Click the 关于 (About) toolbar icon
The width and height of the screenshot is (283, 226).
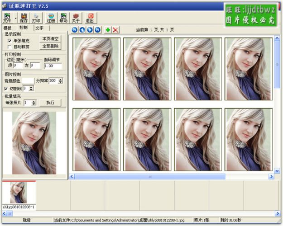point(76,18)
